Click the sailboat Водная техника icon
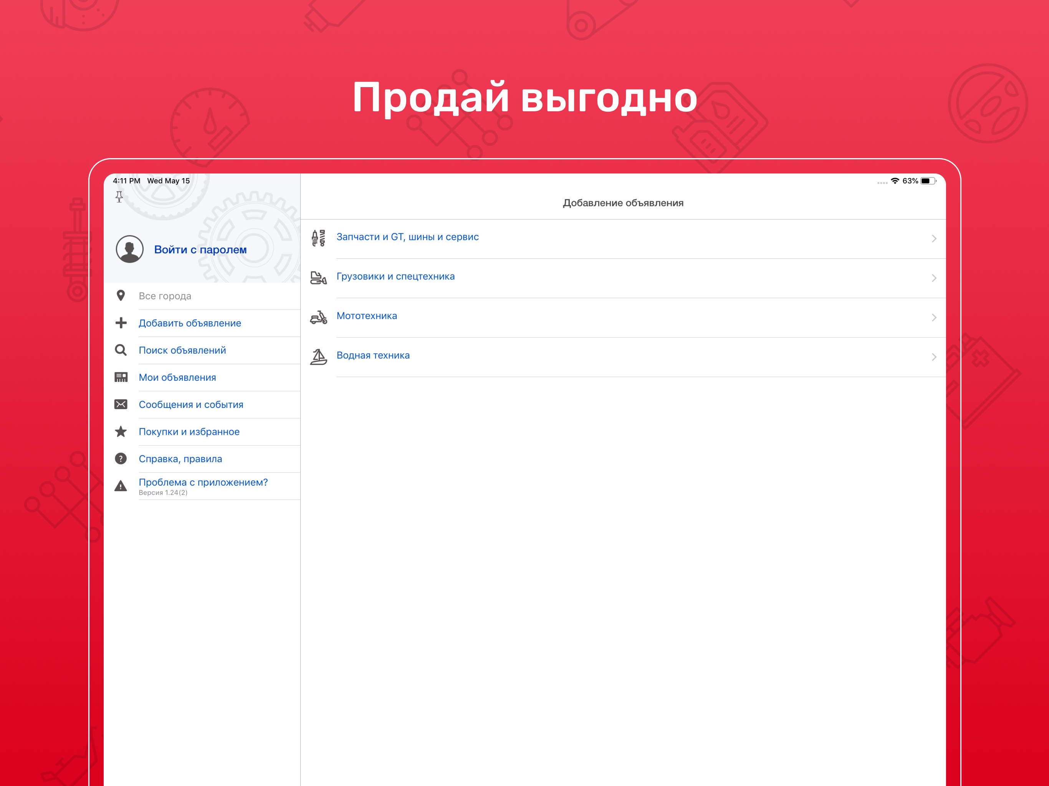Viewport: 1049px width, 786px height. click(x=319, y=357)
